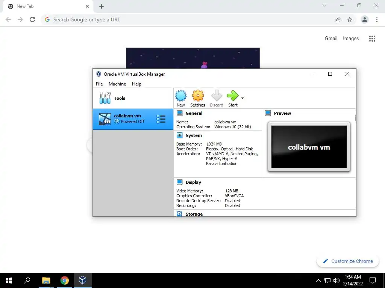Open the Windows Start menu

click(x=9, y=280)
